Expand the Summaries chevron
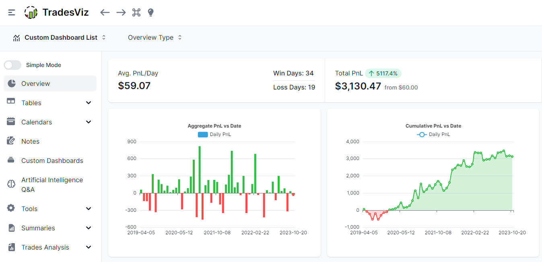The image size is (542, 262). tap(89, 228)
